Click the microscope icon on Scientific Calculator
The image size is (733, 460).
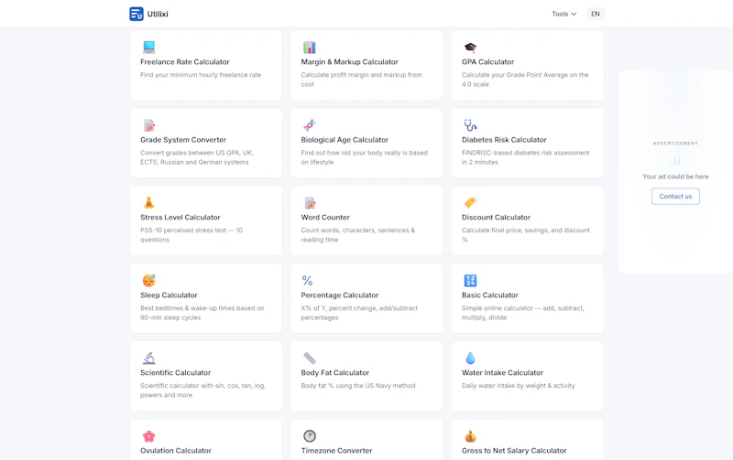click(x=148, y=358)
